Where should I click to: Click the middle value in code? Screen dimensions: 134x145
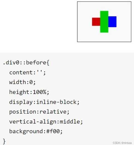tap(70, 121)
